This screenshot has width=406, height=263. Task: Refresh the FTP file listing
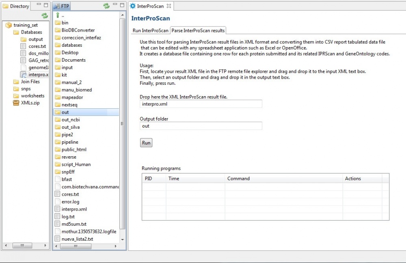106,6
